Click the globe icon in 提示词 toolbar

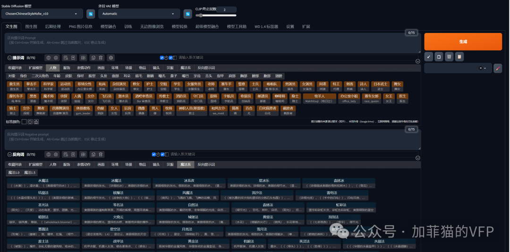pyautogui.click(x=49, y=58)
